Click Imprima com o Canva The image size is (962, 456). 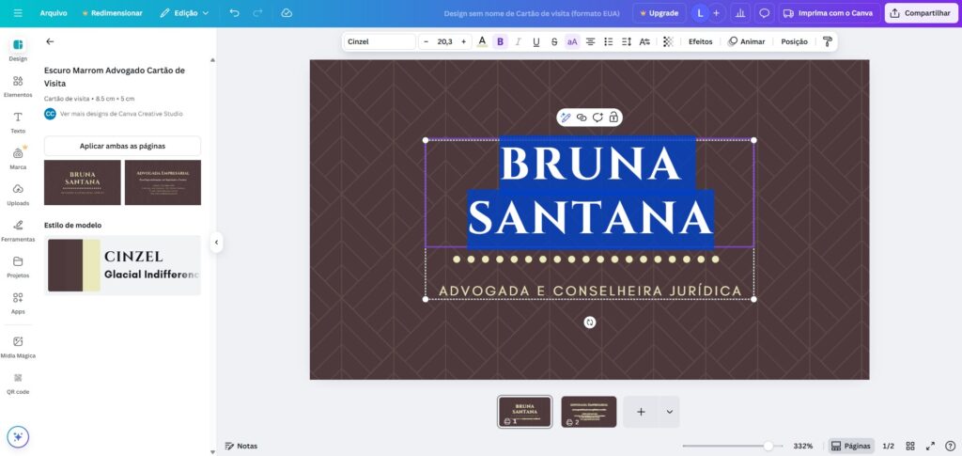829,13
